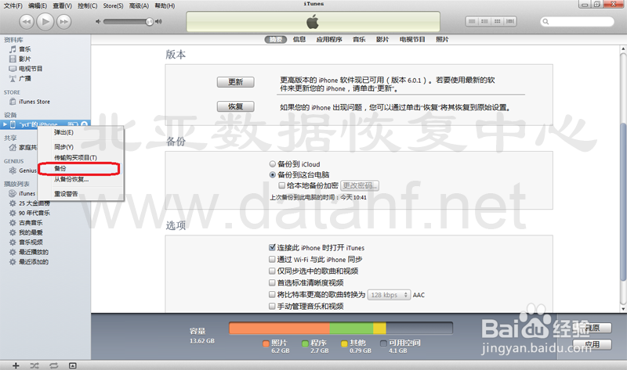Open the 文件(F) menu

click(13, 5)
